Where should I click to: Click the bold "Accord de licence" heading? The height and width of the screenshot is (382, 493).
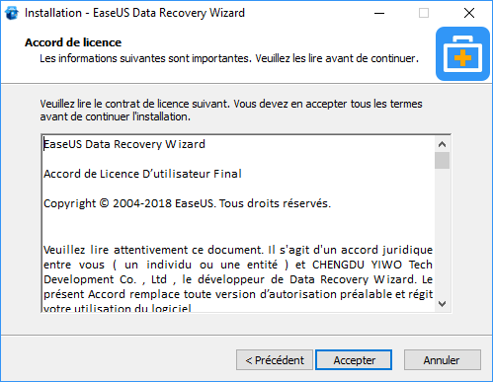tap(73, 42)
